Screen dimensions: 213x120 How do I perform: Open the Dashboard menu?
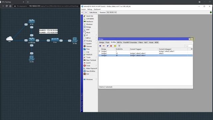pos(97,9)
